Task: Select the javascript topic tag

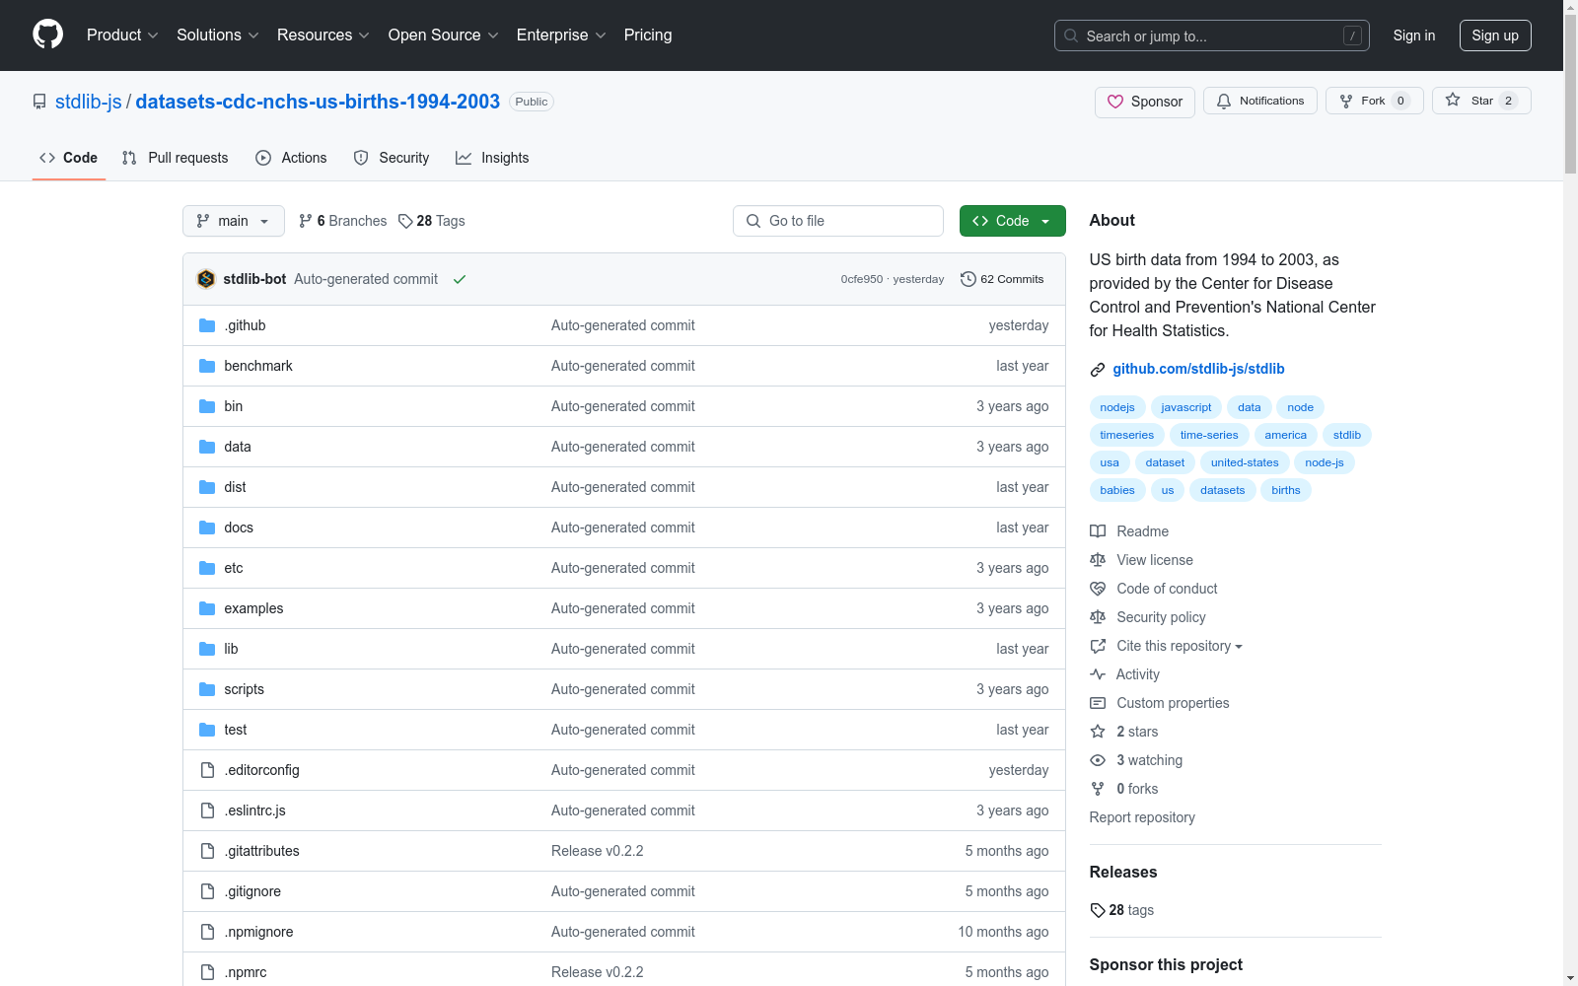Action: coord(1185,407)
